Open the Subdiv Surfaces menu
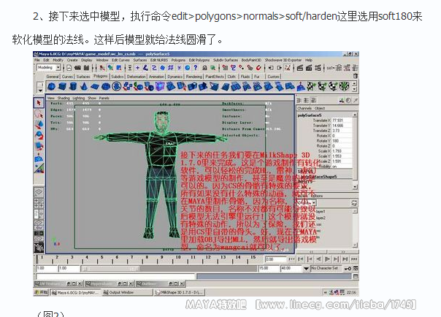Screen dimensions: 441x317 [226, 60]
